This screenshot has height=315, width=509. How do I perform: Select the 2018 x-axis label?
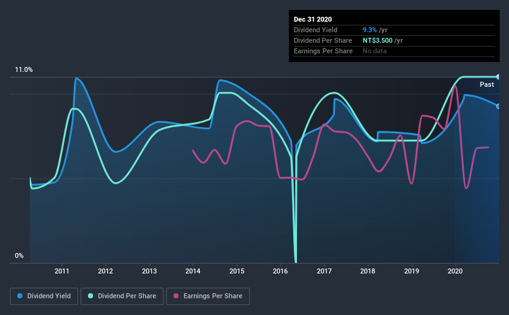click(368, 271)
